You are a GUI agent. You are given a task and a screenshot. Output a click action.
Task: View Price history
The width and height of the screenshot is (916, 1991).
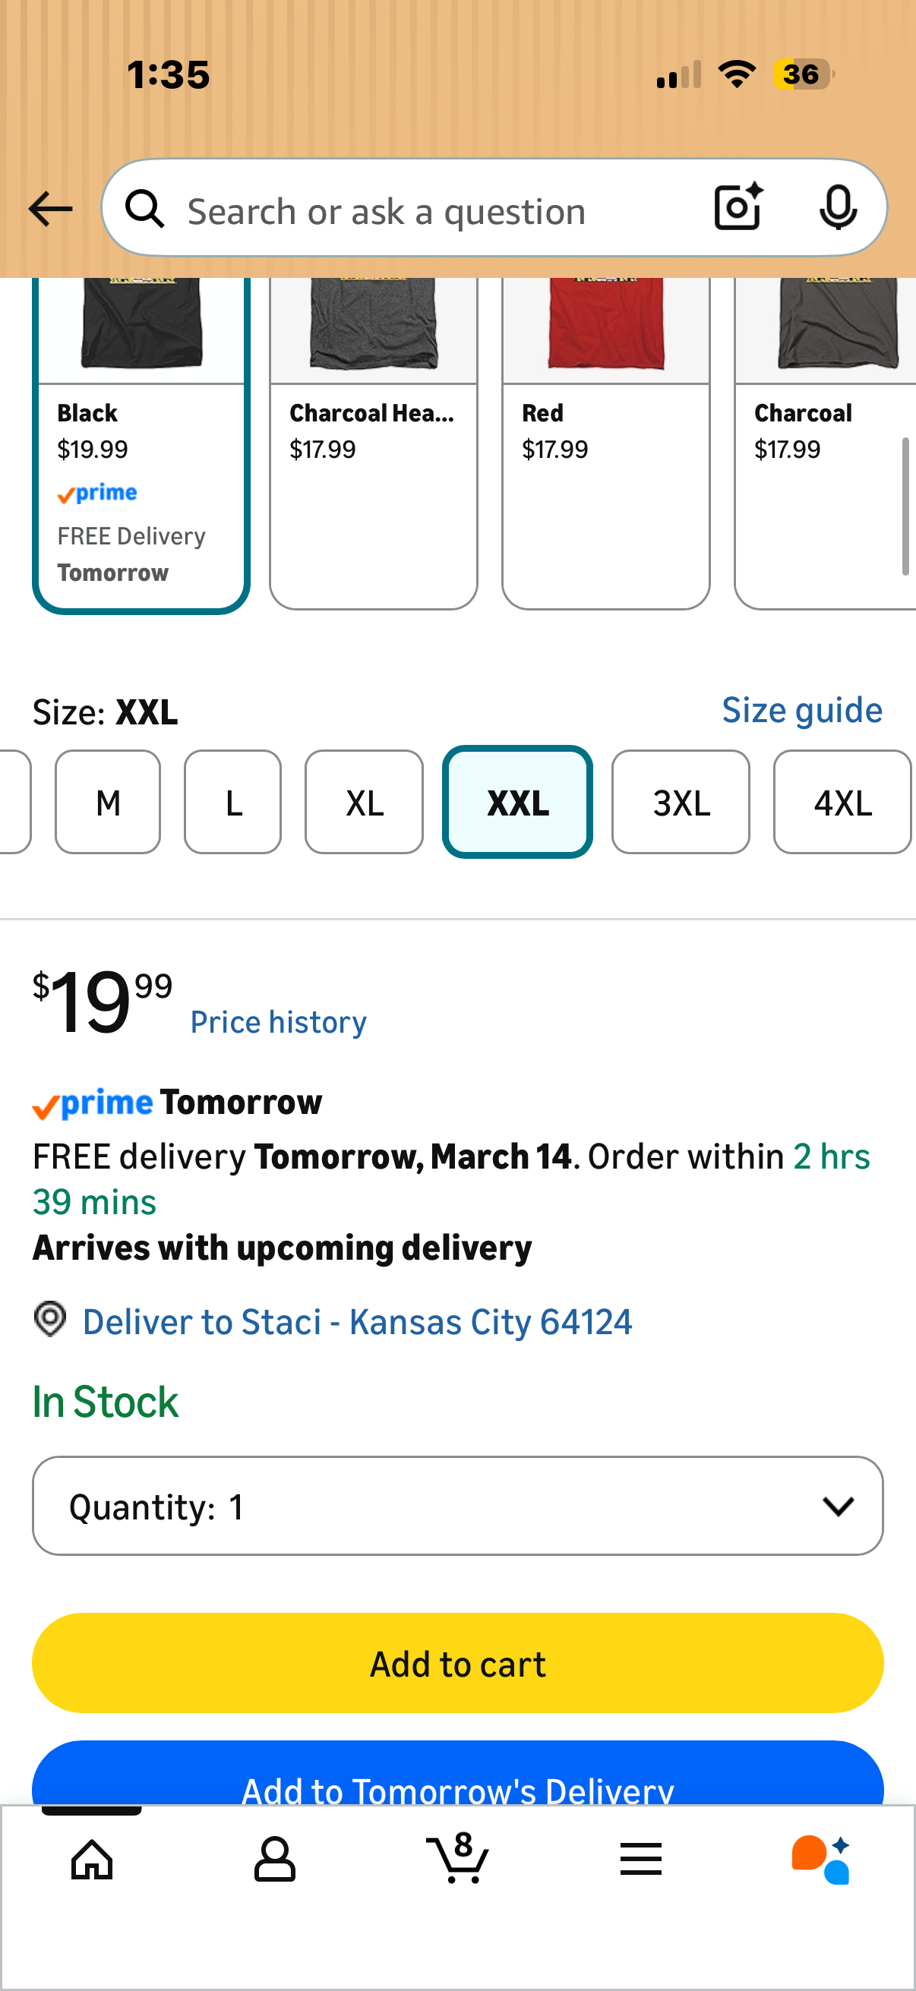(278, 1022)
